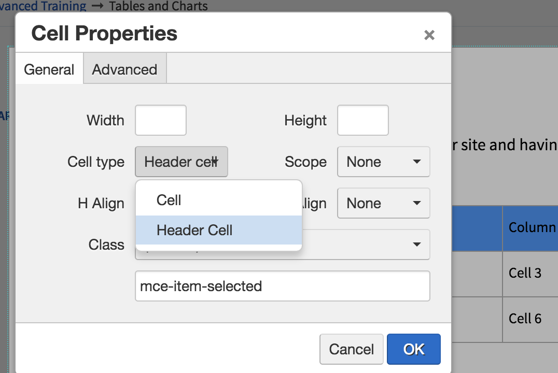Click the Cell type caret icon
Image resolution: width=558 pixels, height=373 pixels.
(x=215, y=162)
